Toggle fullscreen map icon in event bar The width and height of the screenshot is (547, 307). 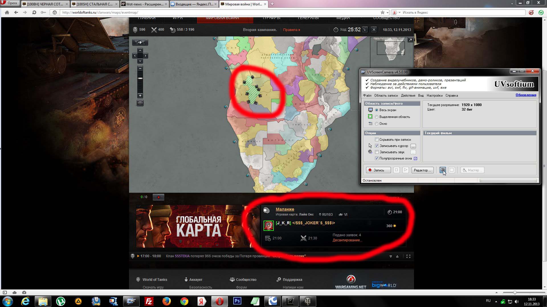[x=408, y=256]
